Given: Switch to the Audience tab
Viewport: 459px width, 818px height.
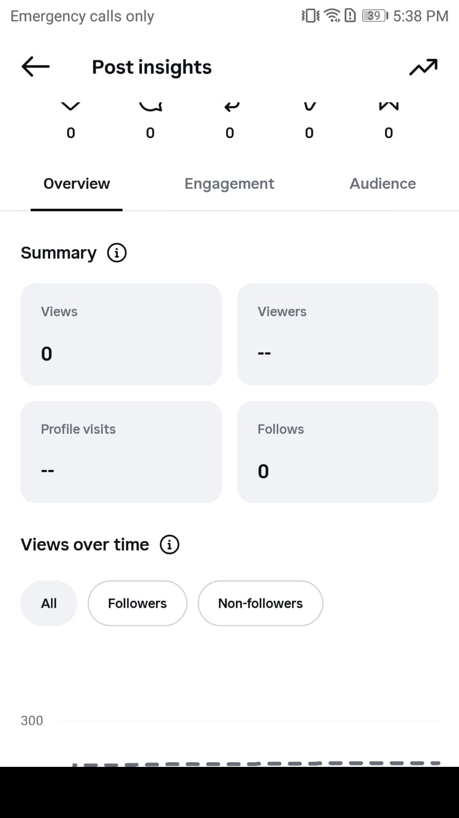Looking at the screenshot, I should [x=382, y=184].
